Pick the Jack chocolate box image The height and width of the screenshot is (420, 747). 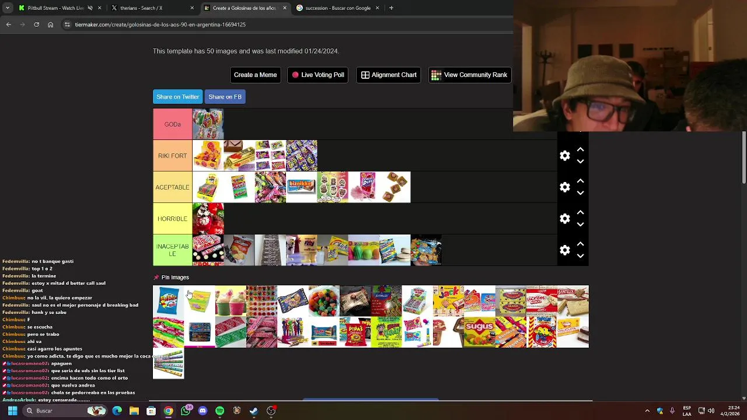point(449,301)
